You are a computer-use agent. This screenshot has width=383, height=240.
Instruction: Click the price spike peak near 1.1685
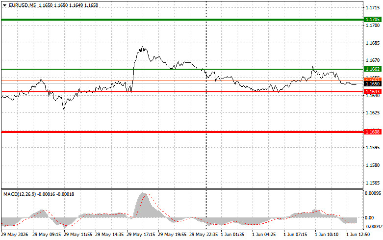pos(142,47)
